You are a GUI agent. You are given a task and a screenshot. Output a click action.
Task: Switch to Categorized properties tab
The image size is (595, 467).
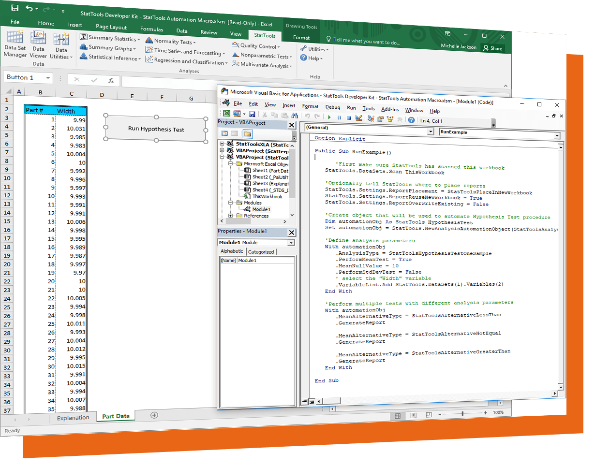pos(261,252)
